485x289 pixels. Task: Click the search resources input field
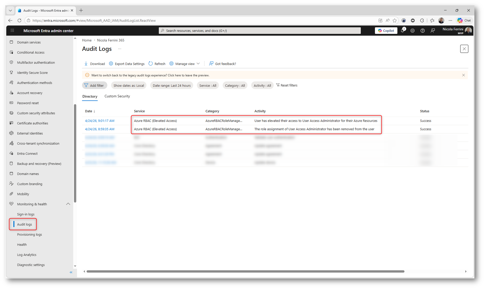point(259,31)
